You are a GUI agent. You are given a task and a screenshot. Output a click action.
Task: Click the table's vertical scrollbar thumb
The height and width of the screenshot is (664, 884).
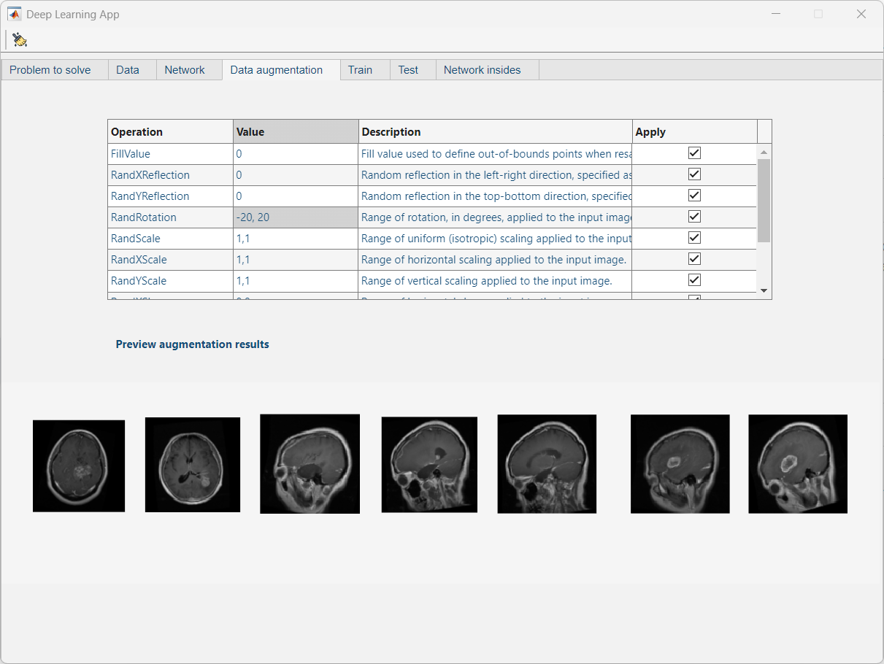coord(764,200)
